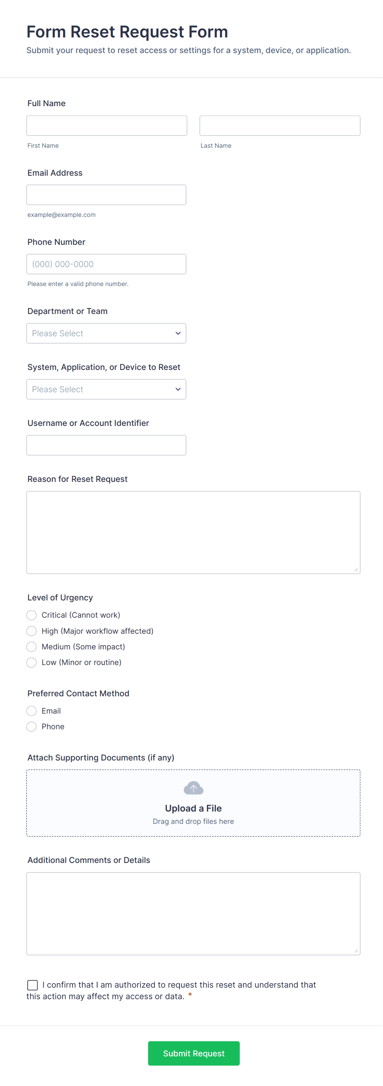Choose Phone as preferred contact method

(32, 726)
